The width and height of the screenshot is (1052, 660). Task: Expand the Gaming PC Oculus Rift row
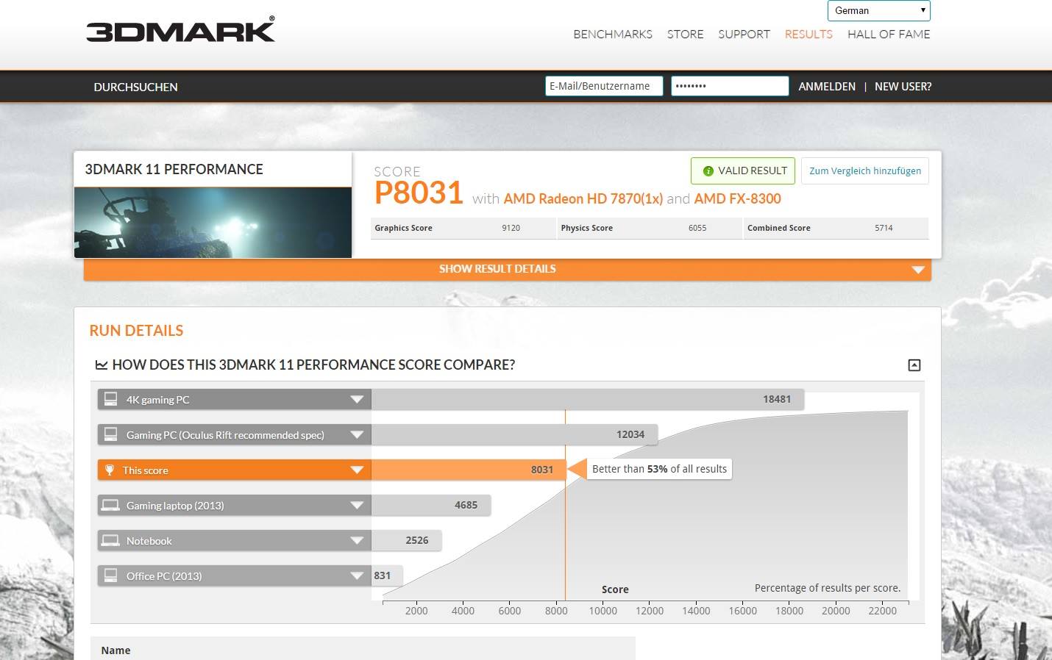pyautogui.click(x=357, y=435)
